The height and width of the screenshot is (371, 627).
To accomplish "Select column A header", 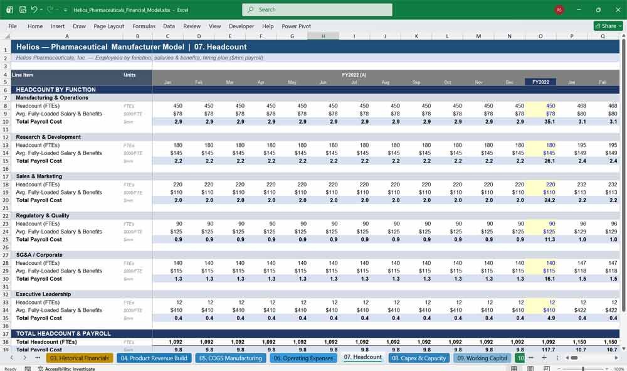I will click(67, 36).
